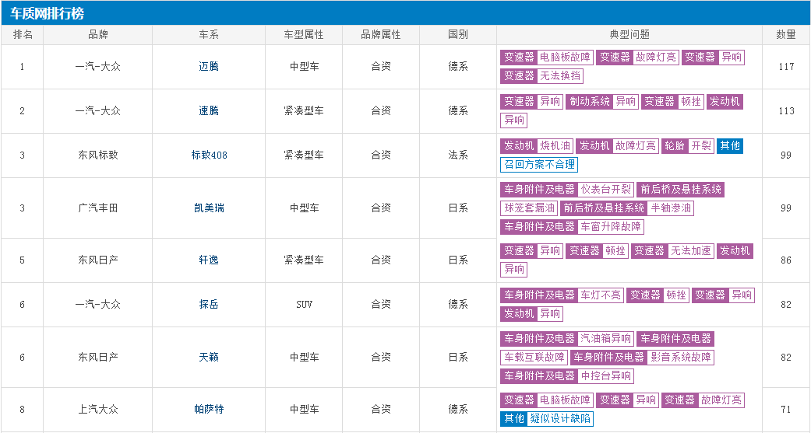This screenshot has height=433, width=811.
Task: Open the 帕萨特 car series link
Action: (209, 409)
